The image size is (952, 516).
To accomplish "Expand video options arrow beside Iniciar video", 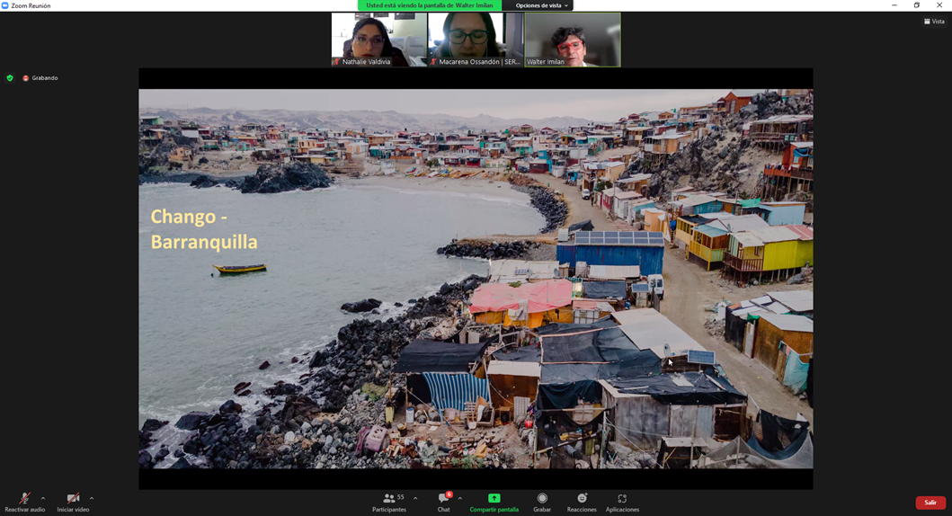I will point(92,498).
